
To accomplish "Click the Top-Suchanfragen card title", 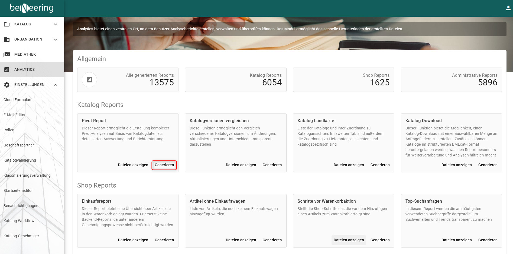I will [x=424, y=201].
